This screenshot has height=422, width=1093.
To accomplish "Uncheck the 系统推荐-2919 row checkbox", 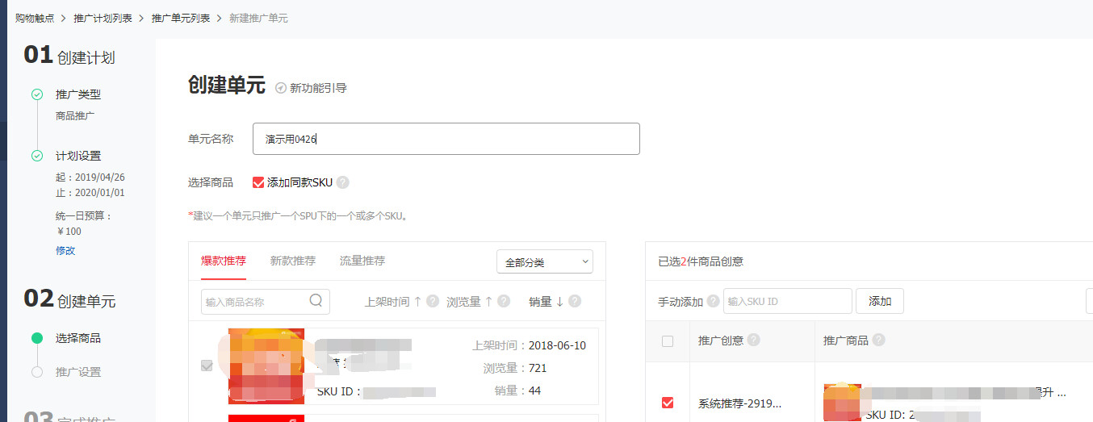I will coord(668,403).
